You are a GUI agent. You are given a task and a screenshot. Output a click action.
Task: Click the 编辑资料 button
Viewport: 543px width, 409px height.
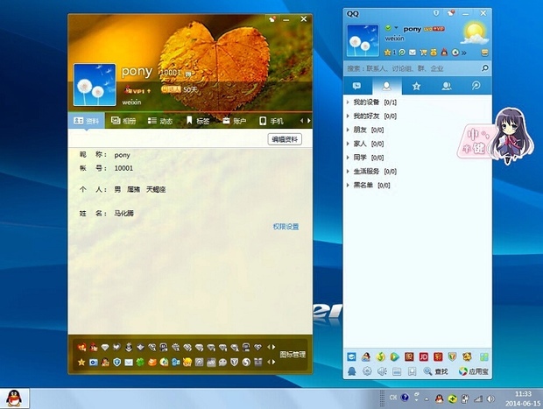(x=285, y=139)
